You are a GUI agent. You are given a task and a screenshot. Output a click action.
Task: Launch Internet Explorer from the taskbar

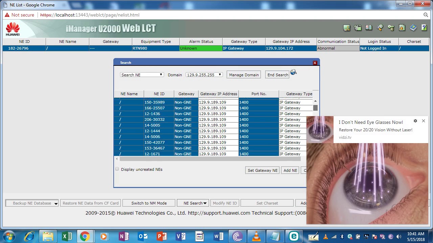(29, 236)
